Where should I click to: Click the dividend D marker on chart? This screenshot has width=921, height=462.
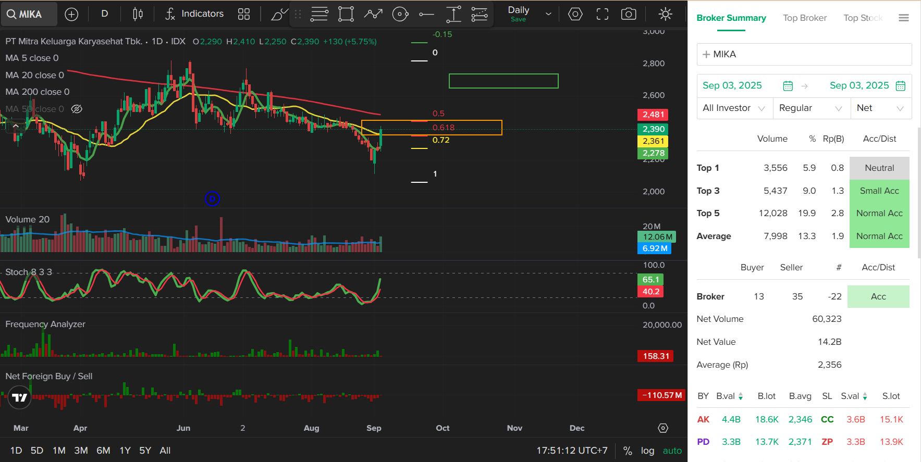pos(212,198)
